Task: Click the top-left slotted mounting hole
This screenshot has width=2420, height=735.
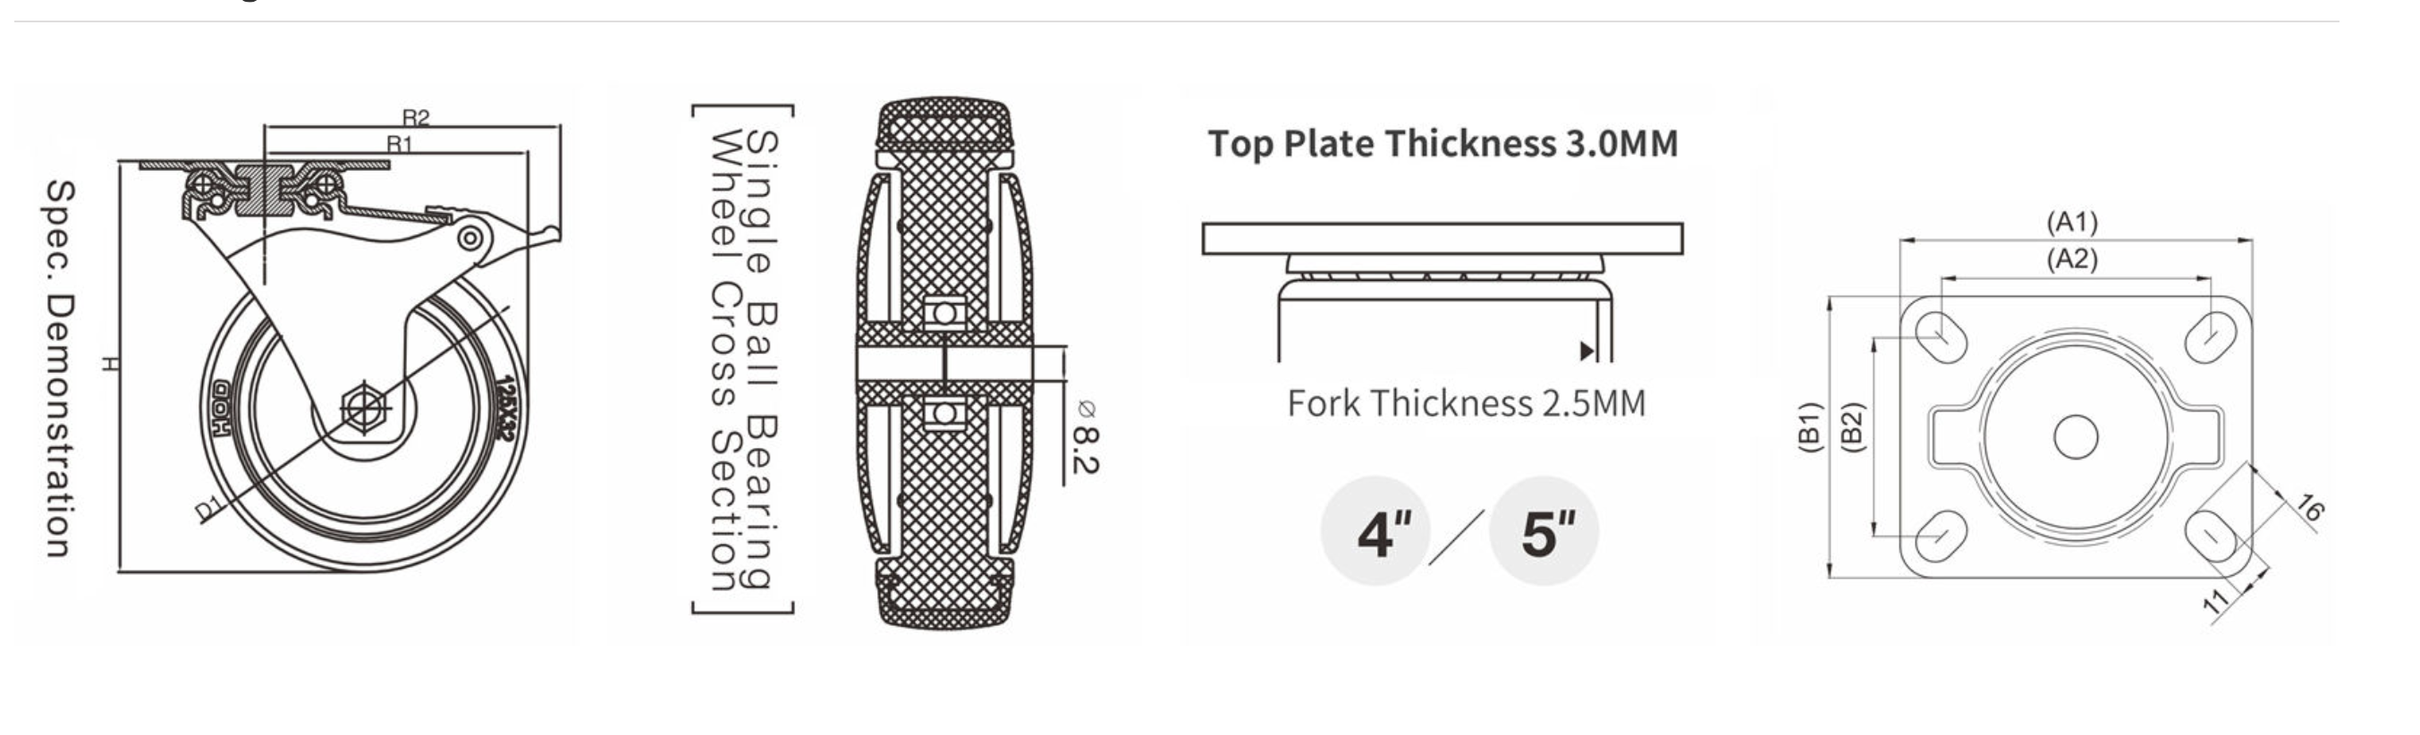Action: tap(1941, 337)
